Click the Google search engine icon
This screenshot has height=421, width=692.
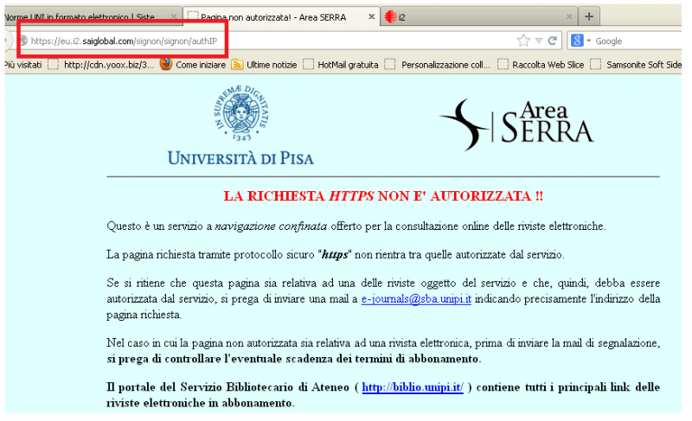pos(576,41)
